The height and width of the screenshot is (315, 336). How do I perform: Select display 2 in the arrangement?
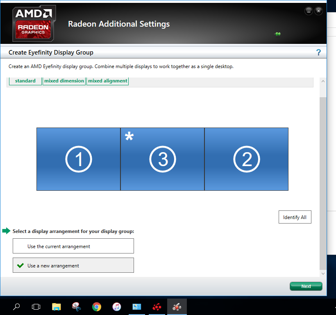tap(246, 159)
